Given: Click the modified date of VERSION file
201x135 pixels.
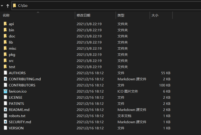Looking at the screenshot, I should (90, 128).
